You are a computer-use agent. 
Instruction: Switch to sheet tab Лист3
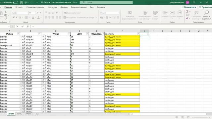(x=28, y=114)
